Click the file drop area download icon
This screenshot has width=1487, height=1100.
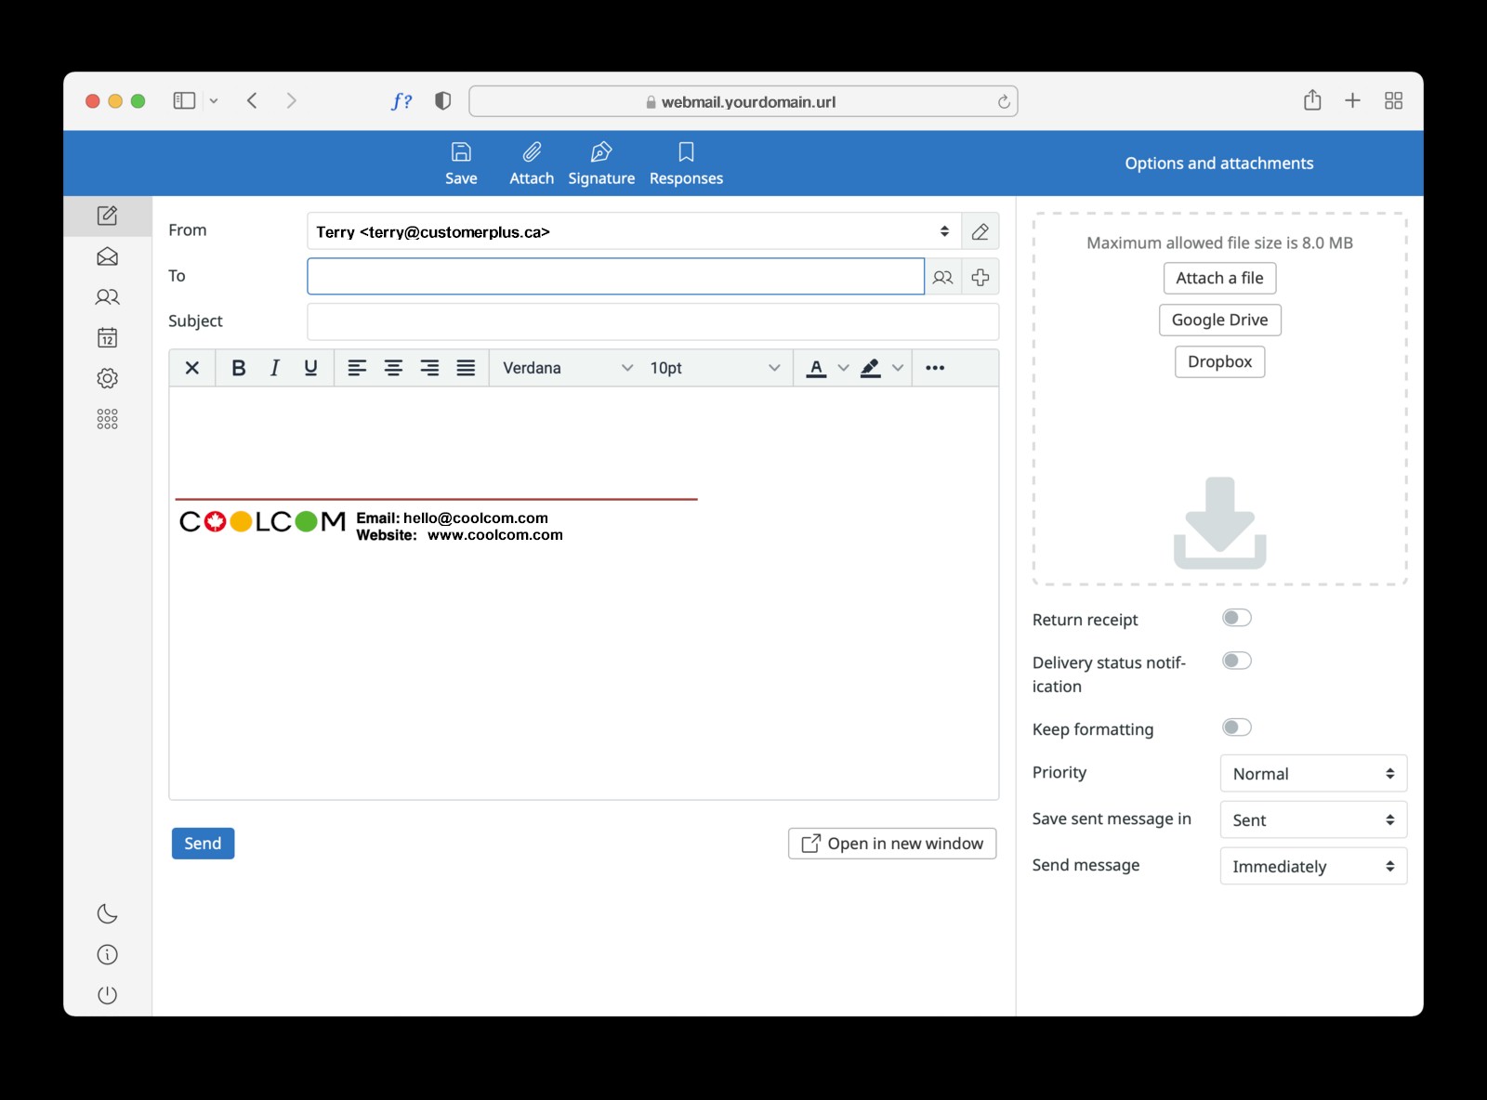click(x=1220, y=523)
